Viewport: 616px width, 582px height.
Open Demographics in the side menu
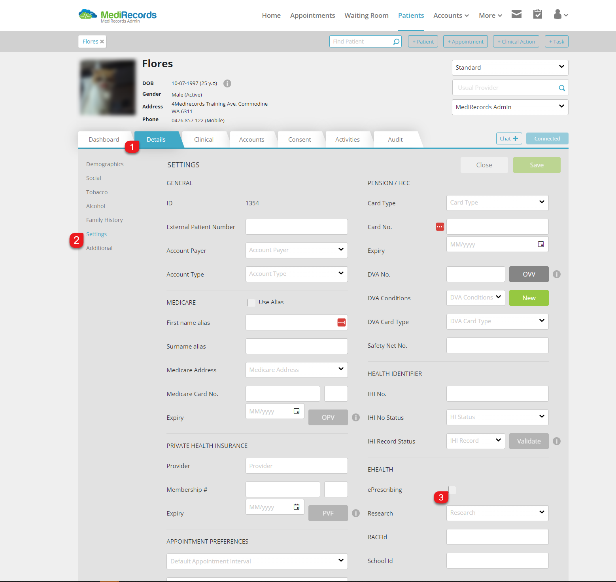105,164
